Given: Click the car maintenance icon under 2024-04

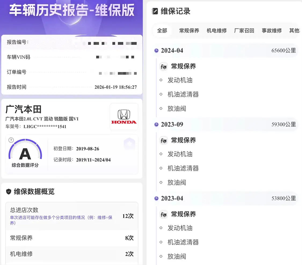Looking at the screenshot, I should click(x=164, y=67).
